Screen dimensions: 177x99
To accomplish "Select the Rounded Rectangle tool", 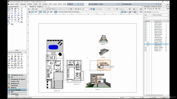I will click(12, 13).
